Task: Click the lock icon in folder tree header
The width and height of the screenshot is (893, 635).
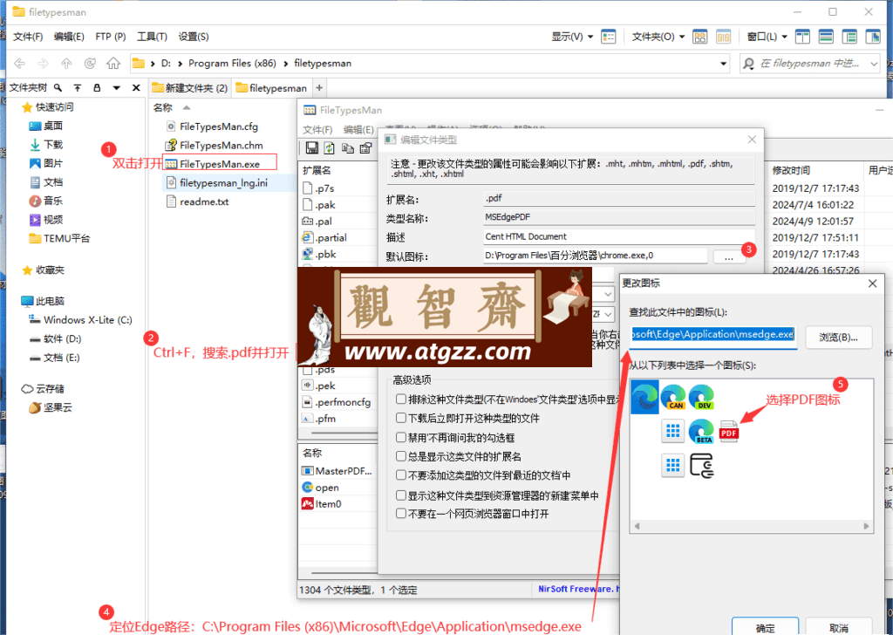Action: 97,88
